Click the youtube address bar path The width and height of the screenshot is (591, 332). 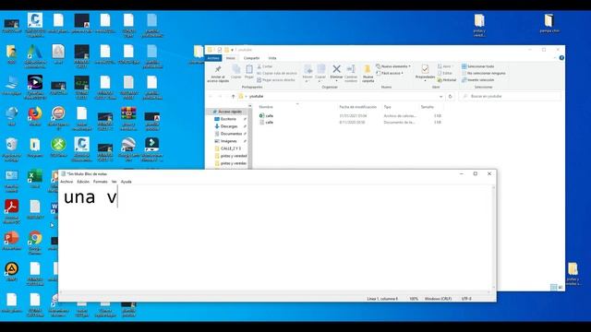click(x=257, y=96)
